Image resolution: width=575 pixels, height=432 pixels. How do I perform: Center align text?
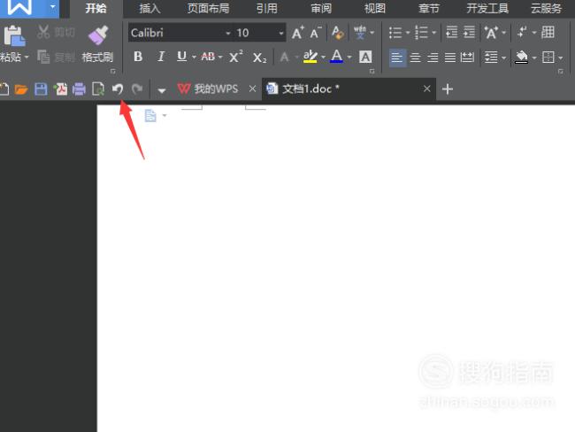pyautogui.click(x=415, y=58)
